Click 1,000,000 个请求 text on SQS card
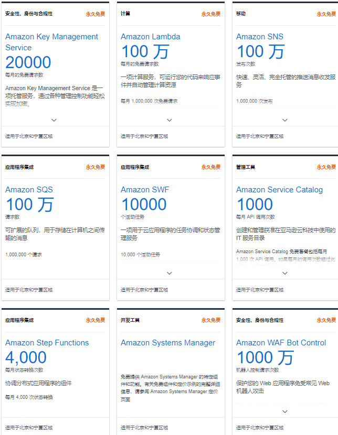 tap(24, 254)
